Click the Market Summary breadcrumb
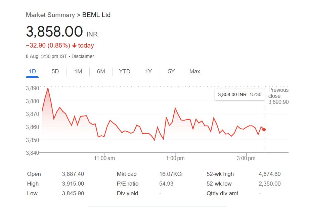309x207 pixels. click(x=50, y=15)
